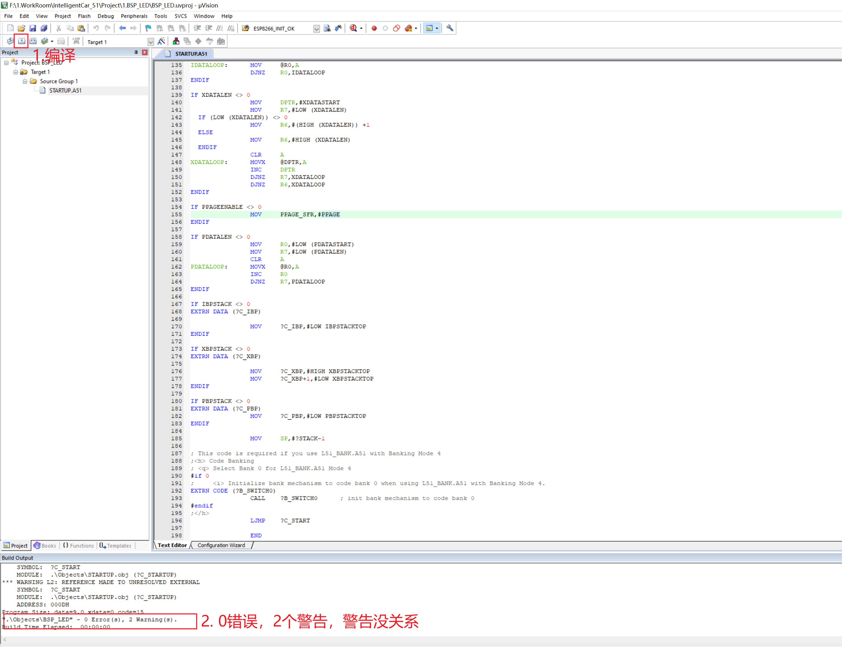Screen dimensions: 842x647
Task: Collapse Project: BSP_LED tree node
Action: point(6,63)
